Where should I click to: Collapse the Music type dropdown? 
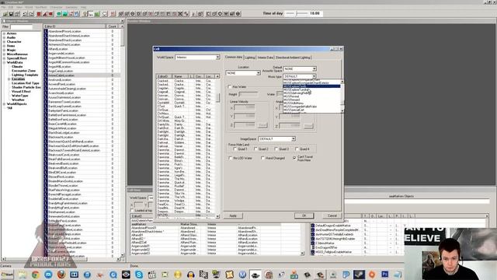pyautogui.click(x=314, y=76)
